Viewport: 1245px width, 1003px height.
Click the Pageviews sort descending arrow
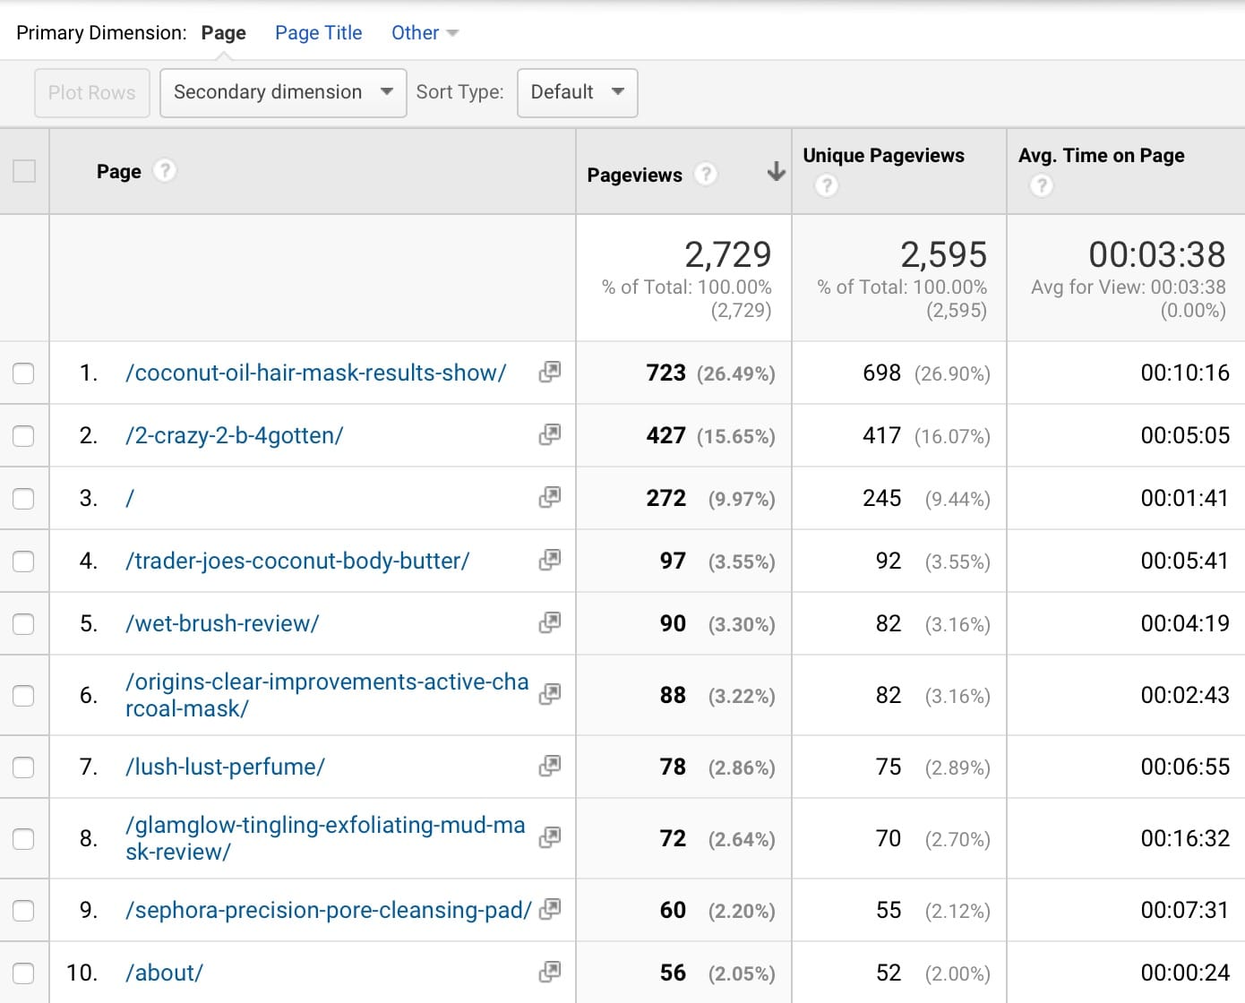tap(777, 172)
